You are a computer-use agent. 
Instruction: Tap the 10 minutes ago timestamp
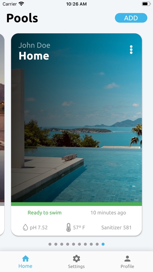click(x=108, y=213)
